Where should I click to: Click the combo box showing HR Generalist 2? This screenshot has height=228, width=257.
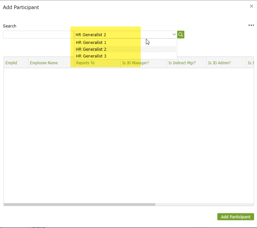(123, 35)
